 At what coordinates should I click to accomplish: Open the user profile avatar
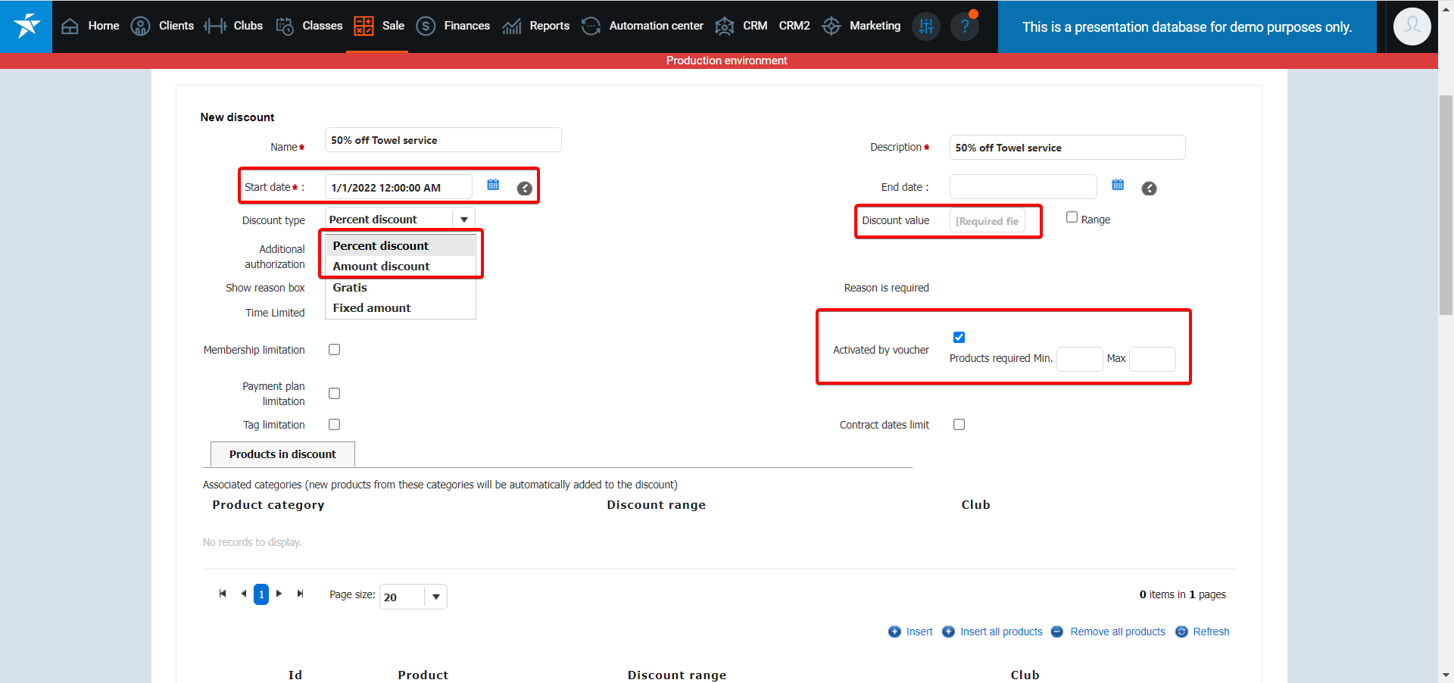[x=1412, y=27]
